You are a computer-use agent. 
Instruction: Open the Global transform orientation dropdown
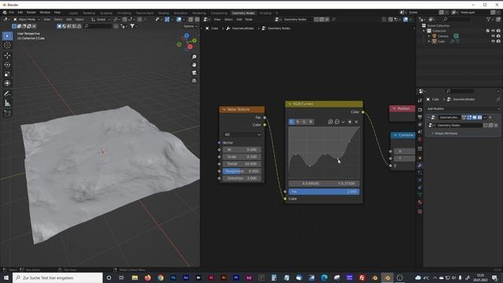(101, 20)
